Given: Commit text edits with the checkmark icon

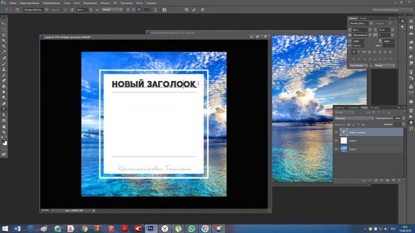Looking at the screenshot, I should [194, 10].
